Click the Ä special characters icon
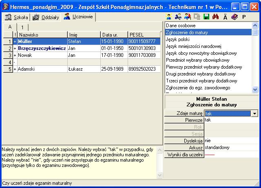Screen dimensions: 261x188 tap(225, 17)
